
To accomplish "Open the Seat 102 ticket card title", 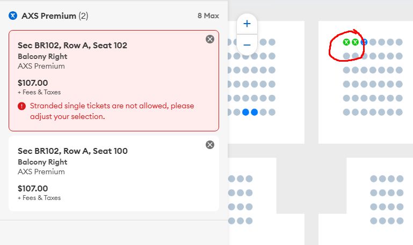I will pyautogui.click(x=73, y=46).
